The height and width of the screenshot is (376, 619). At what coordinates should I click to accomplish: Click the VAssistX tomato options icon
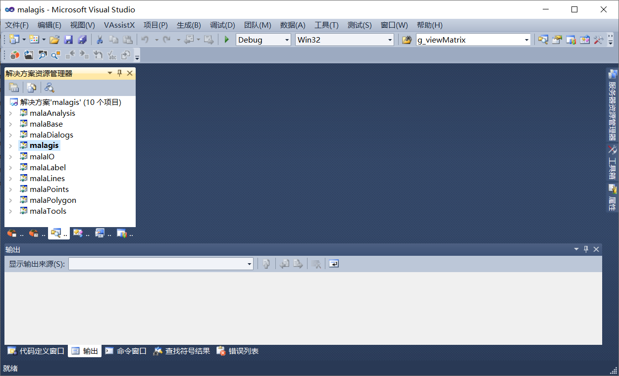click(x=15, y=55)
